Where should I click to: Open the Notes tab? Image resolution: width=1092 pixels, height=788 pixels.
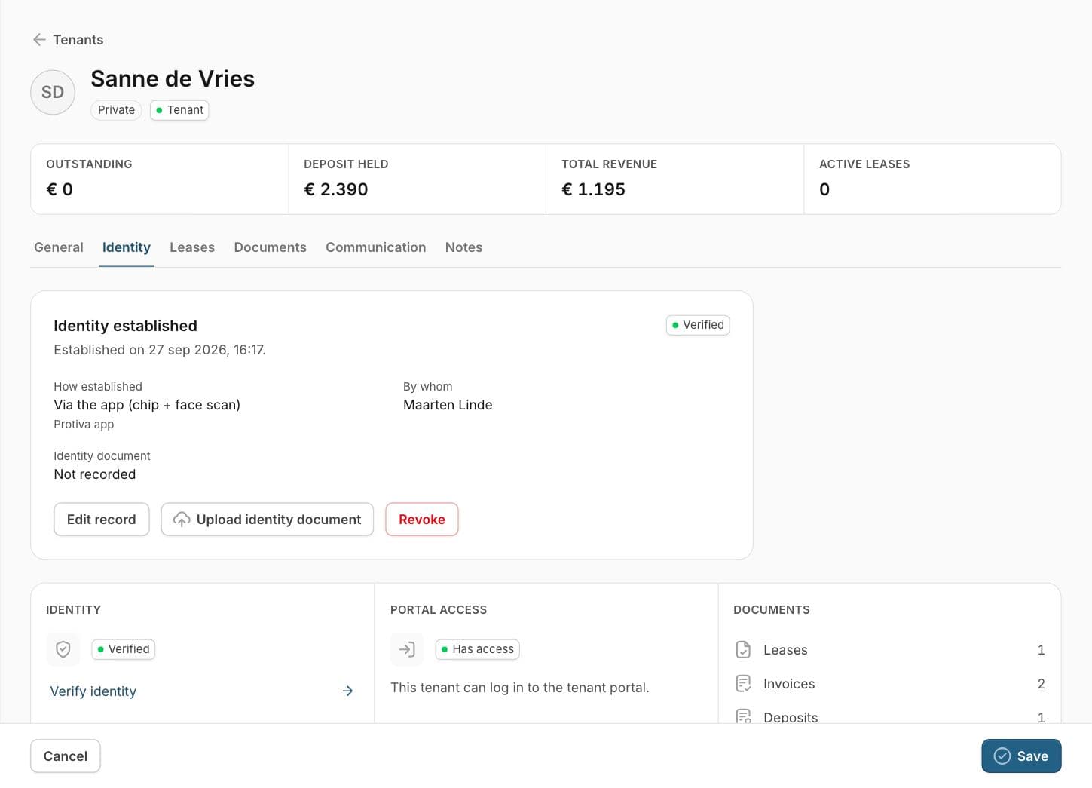click(463, 247)
